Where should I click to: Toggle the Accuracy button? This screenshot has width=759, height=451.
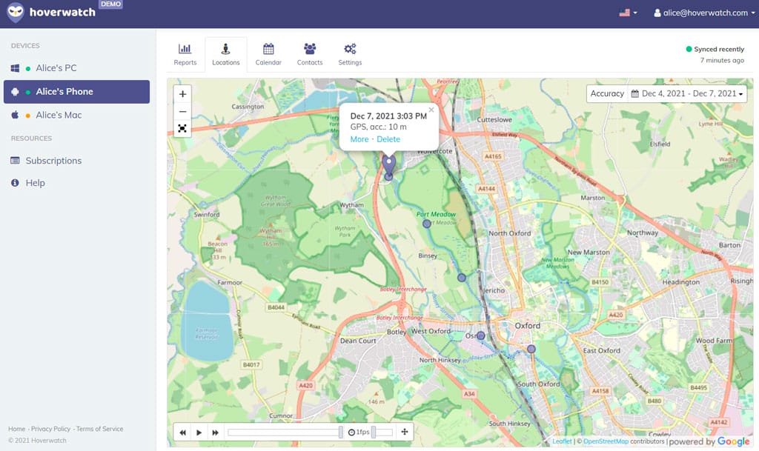(606, 94)
